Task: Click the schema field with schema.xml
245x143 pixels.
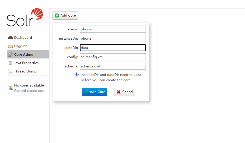Action: pyautogui.click(x=113, y=66)
